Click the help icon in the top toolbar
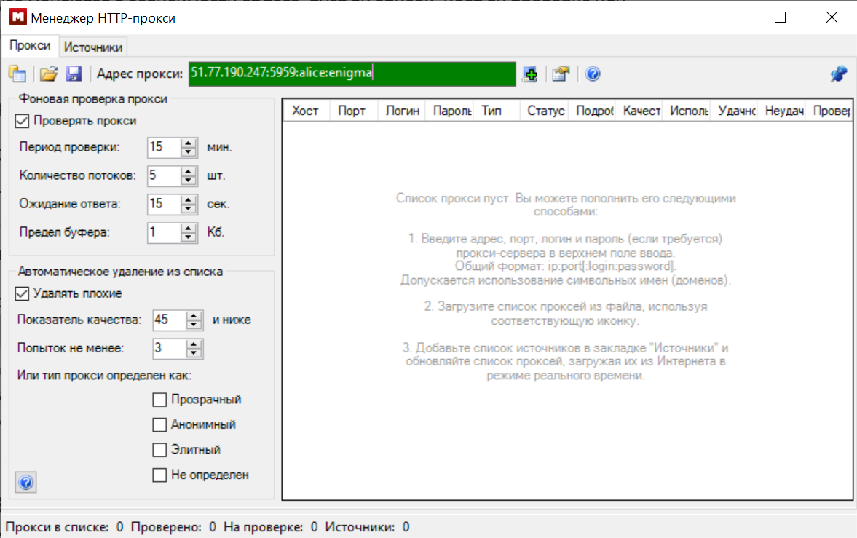This screenshot has height=538, width=857. coord(593,74)
